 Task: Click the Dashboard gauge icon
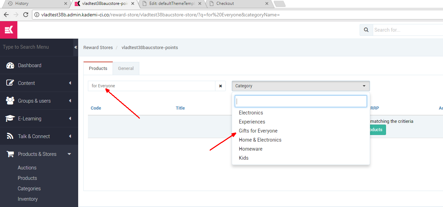coord(10,65)
